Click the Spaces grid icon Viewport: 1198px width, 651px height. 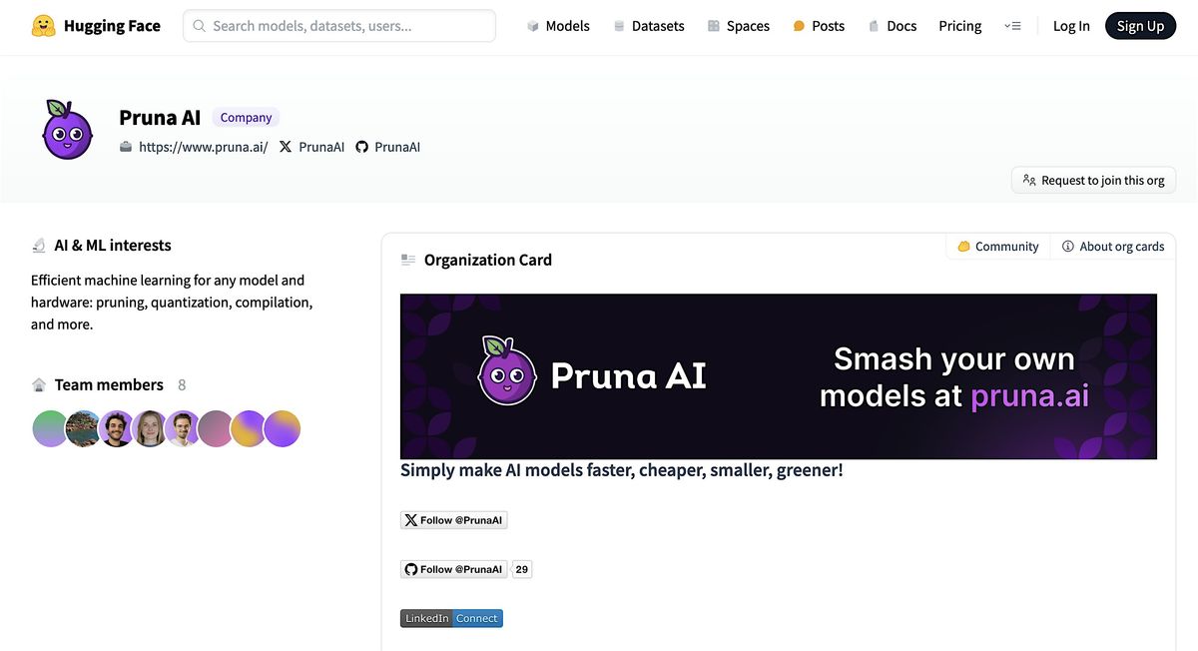pos(712,25)
